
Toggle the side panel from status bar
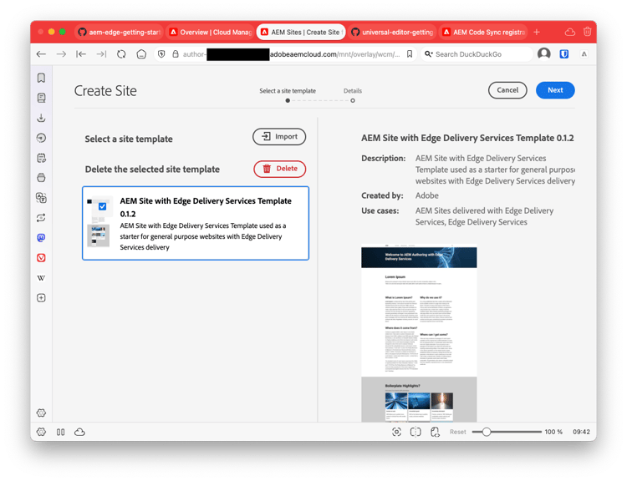[x=60, y=432]
